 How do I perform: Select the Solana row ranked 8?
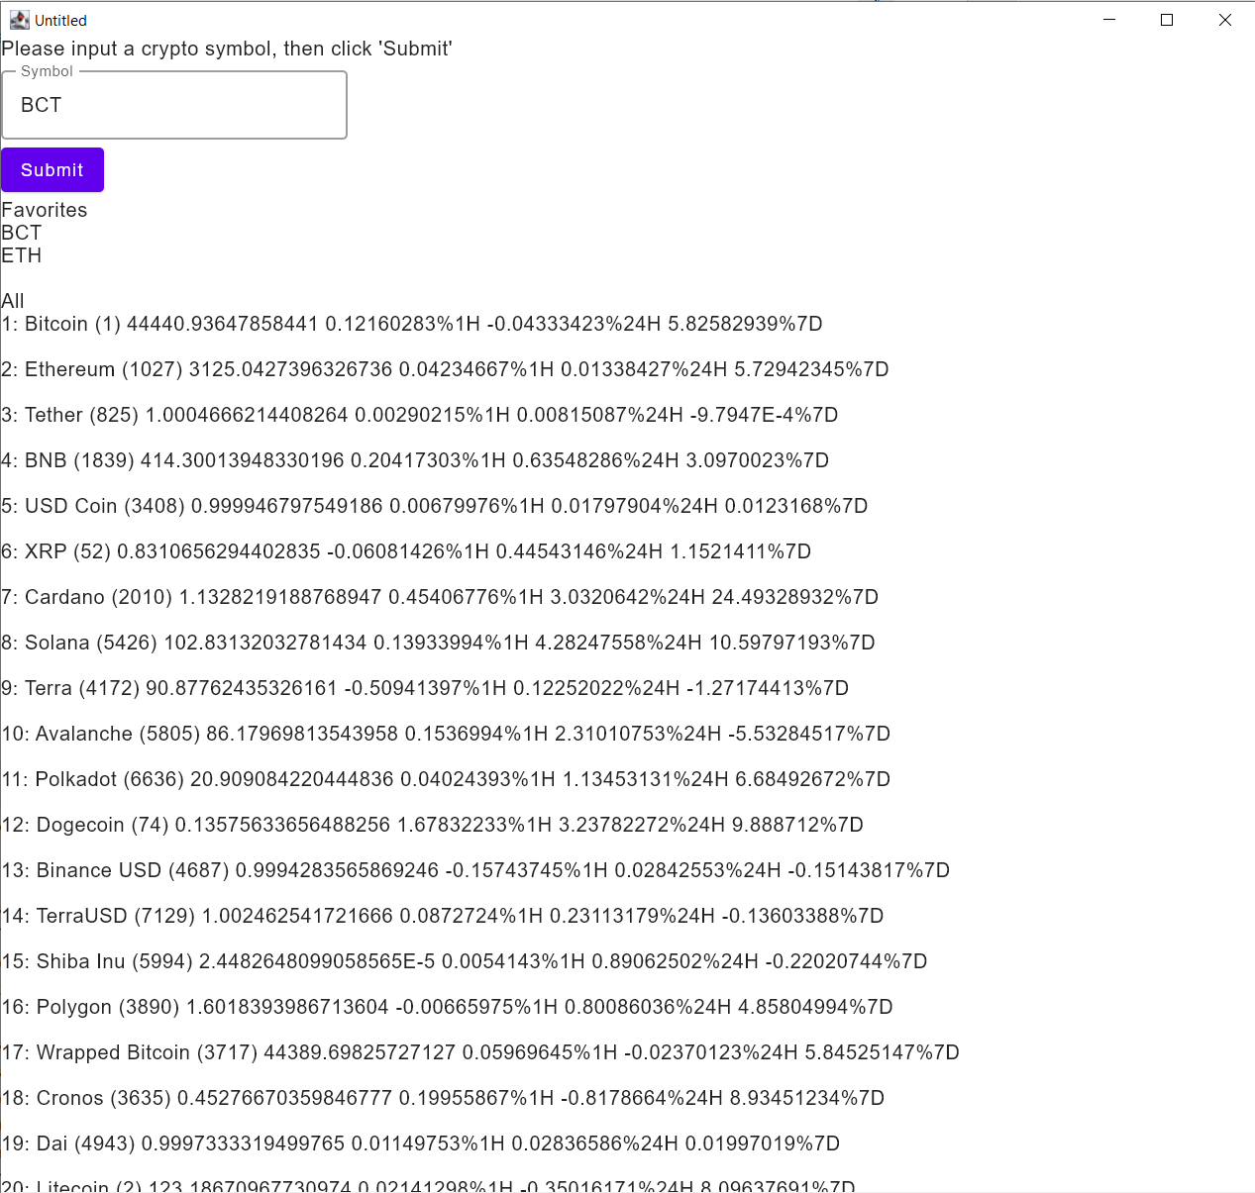[x=438, y=643]
